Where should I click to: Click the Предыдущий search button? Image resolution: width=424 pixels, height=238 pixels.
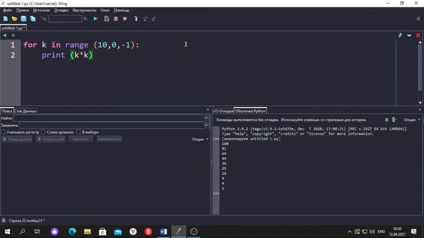pyautogui.click(x=17, y=139)
